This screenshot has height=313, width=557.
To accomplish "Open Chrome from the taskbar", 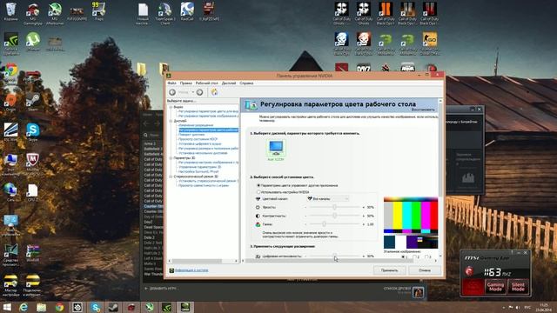I will pyautogui.click(x=59, y=307).
